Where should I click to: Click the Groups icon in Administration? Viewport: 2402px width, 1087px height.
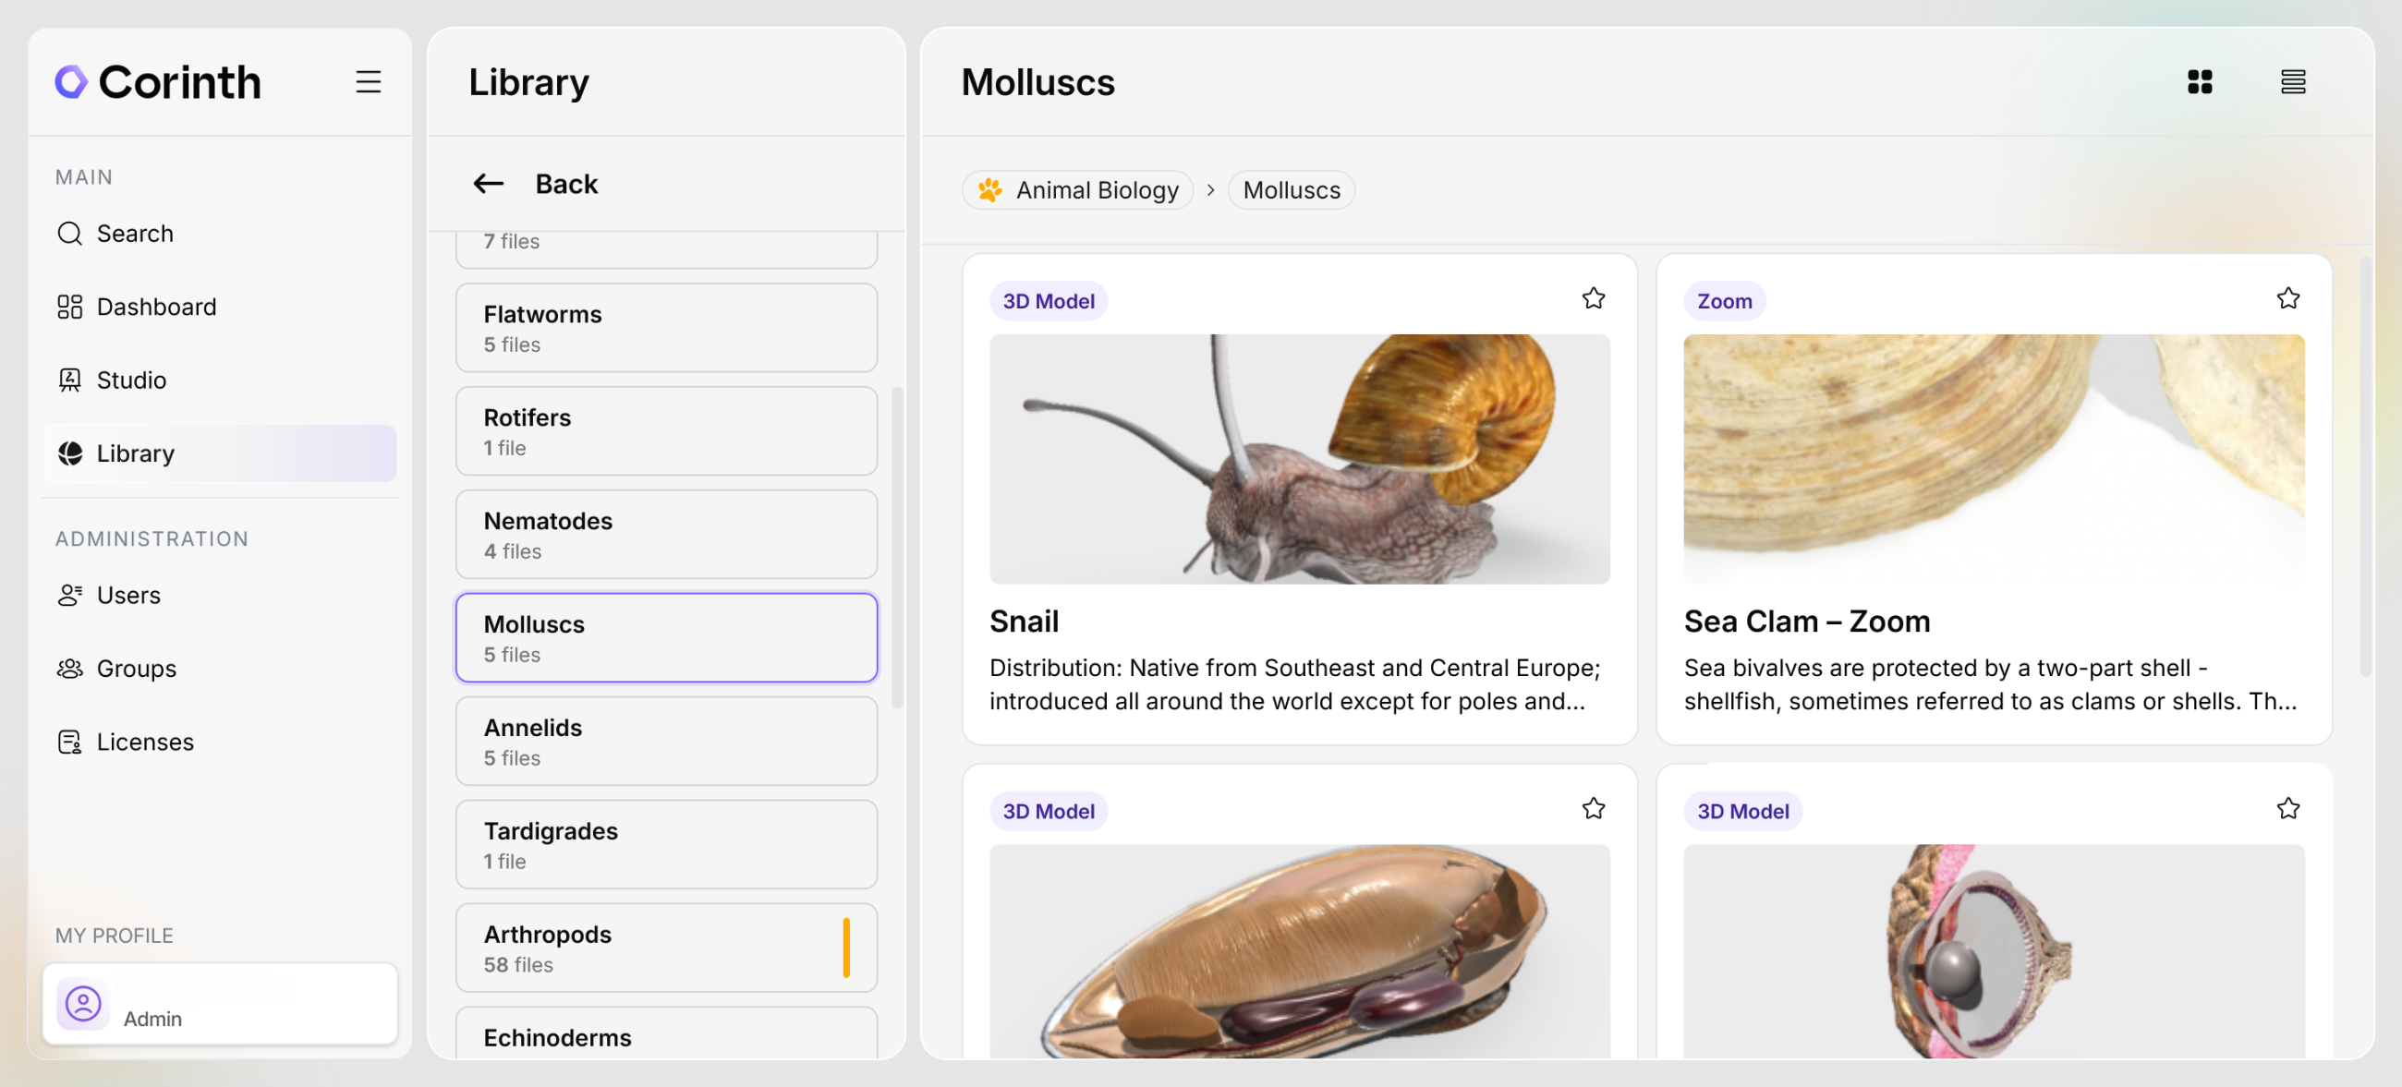(x=70, y=669)
